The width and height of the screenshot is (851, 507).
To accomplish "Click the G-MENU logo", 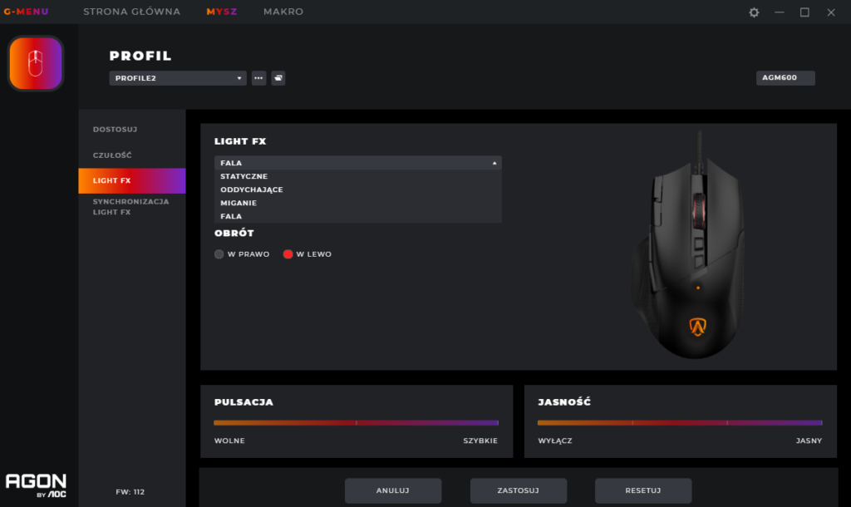I will coord(26,12).
